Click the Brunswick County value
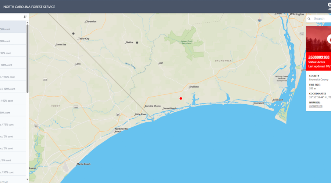Image resolution: width=331 pixels, height=183 pixels. tap(319, 80)
